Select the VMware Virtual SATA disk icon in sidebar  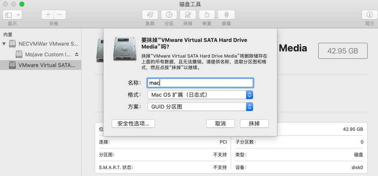[12, 65]
